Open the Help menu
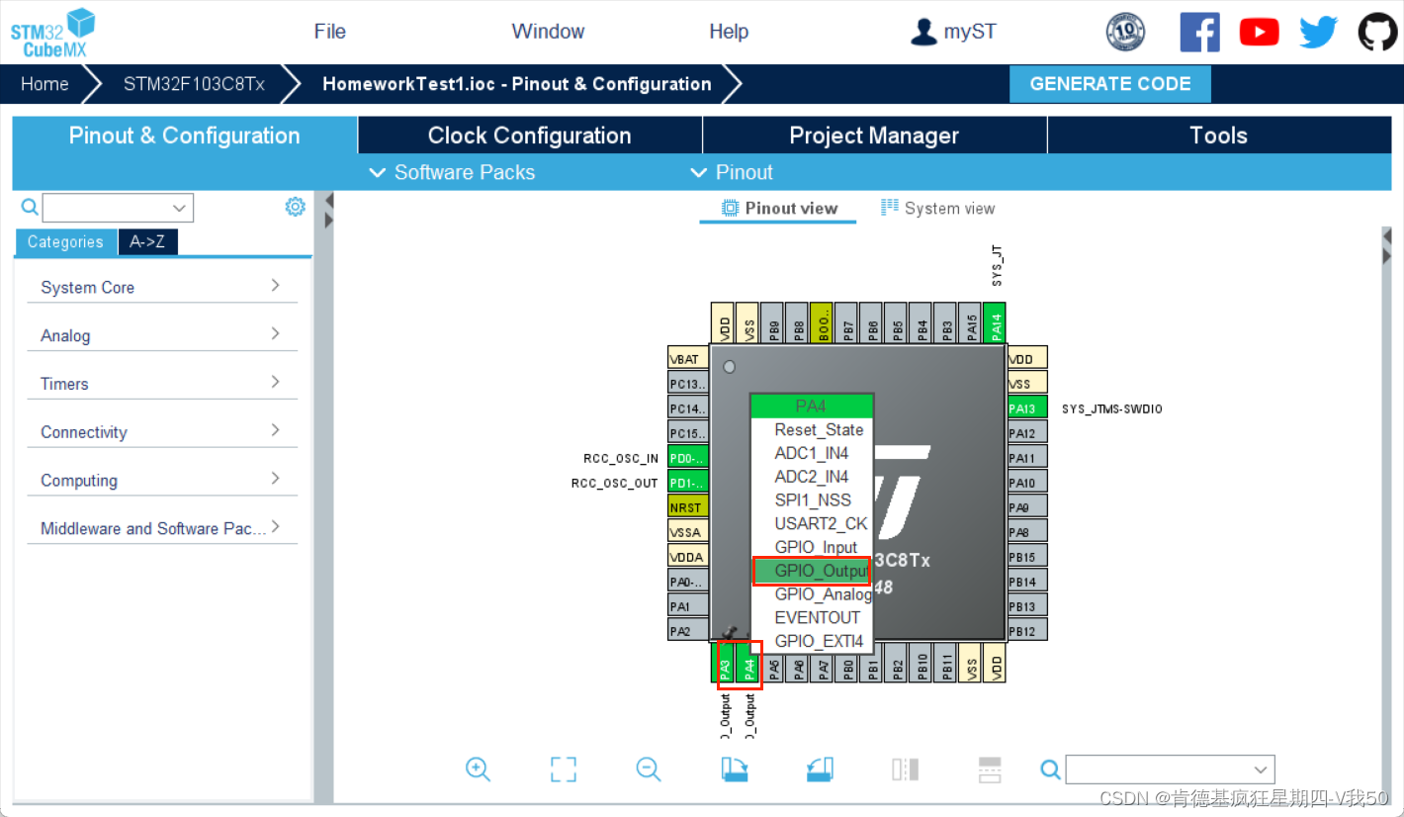This screenshot has width=1404, height=817. point(729,32)
